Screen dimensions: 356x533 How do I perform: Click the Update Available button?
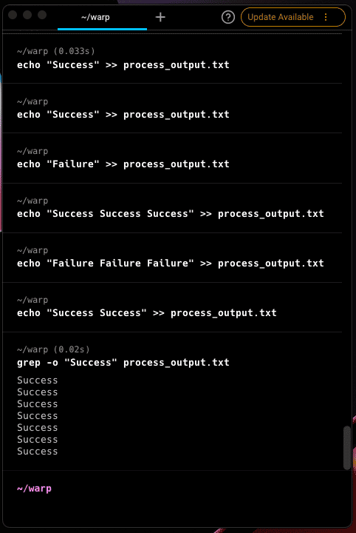click(281, 17)
